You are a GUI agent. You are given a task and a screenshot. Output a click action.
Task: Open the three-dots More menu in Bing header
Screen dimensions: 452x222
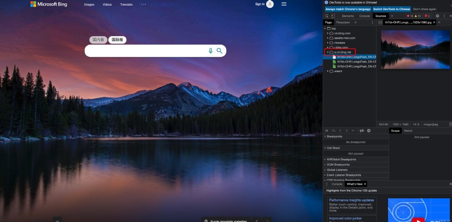point(144,5)
